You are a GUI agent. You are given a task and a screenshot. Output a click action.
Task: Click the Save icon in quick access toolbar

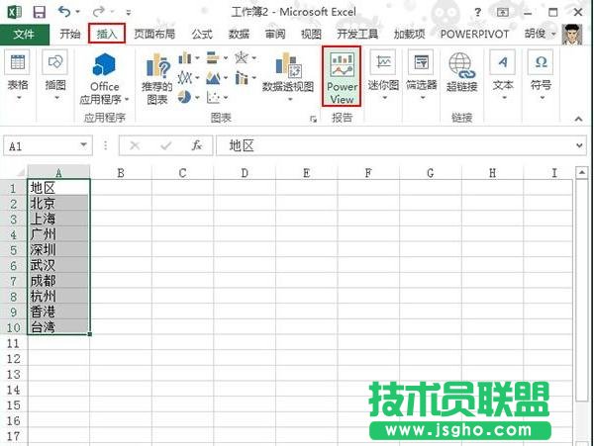[x=39, y=12]
